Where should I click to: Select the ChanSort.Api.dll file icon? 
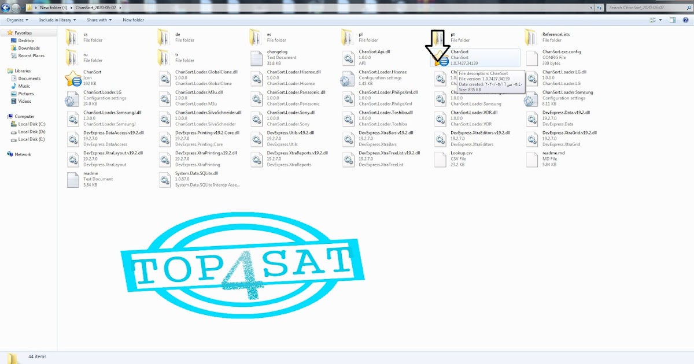click(x=348, y=58)
